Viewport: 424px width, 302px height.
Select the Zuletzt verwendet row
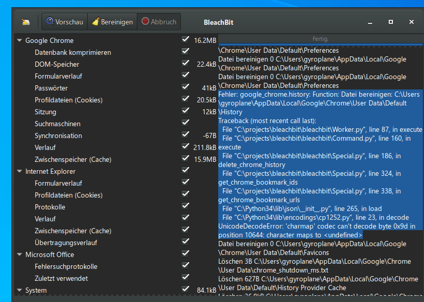[x=116, y=278]
